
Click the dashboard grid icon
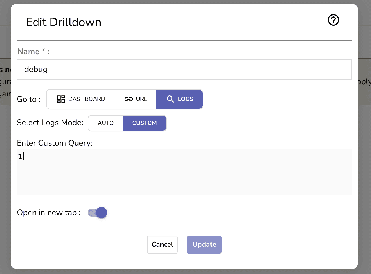(61, 99)
